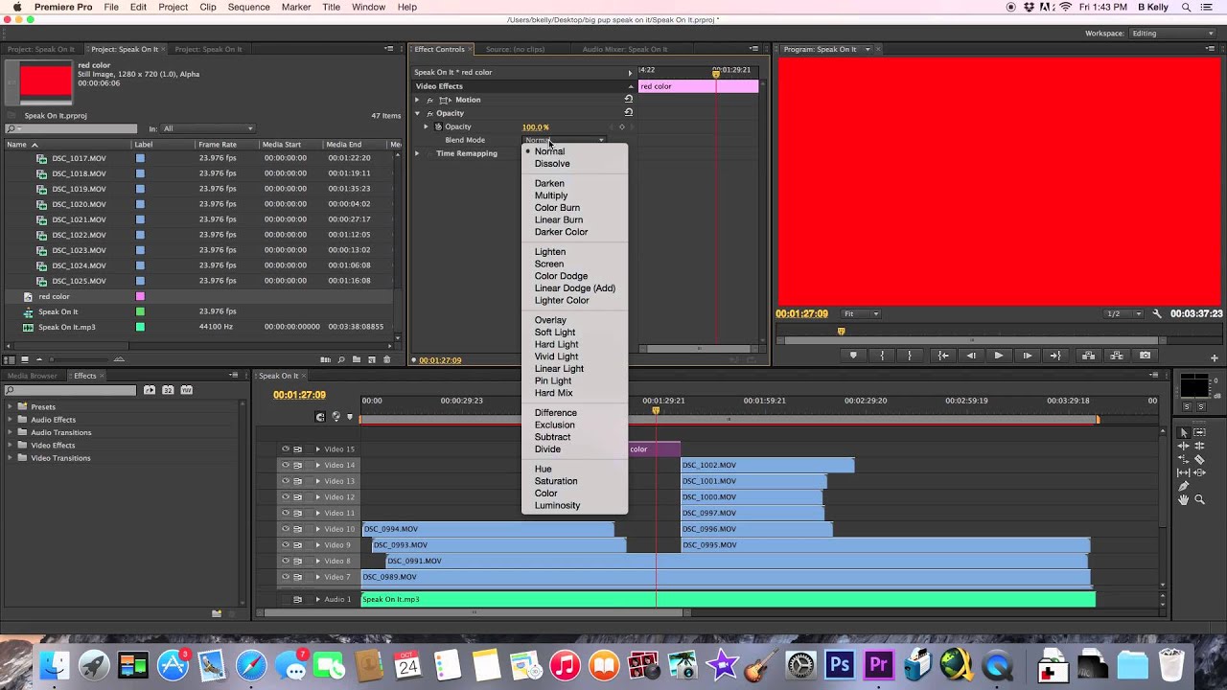Step back one frame in Program monitor

coord(971,356)
